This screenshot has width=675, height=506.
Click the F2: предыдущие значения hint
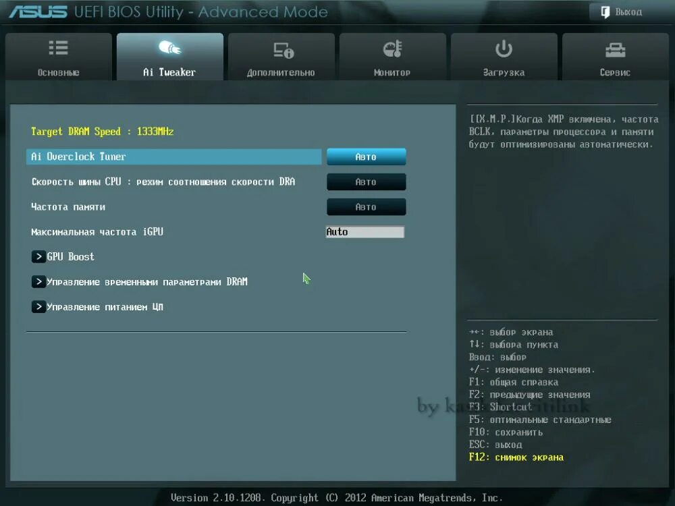tap(529, 395)
